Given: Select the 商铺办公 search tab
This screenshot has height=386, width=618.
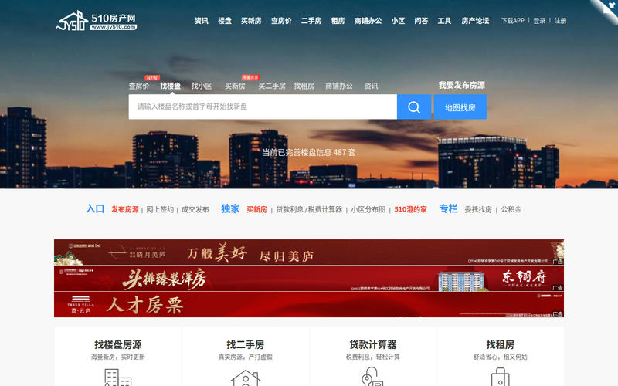Looking at the screenshot, I should [339, 86].
